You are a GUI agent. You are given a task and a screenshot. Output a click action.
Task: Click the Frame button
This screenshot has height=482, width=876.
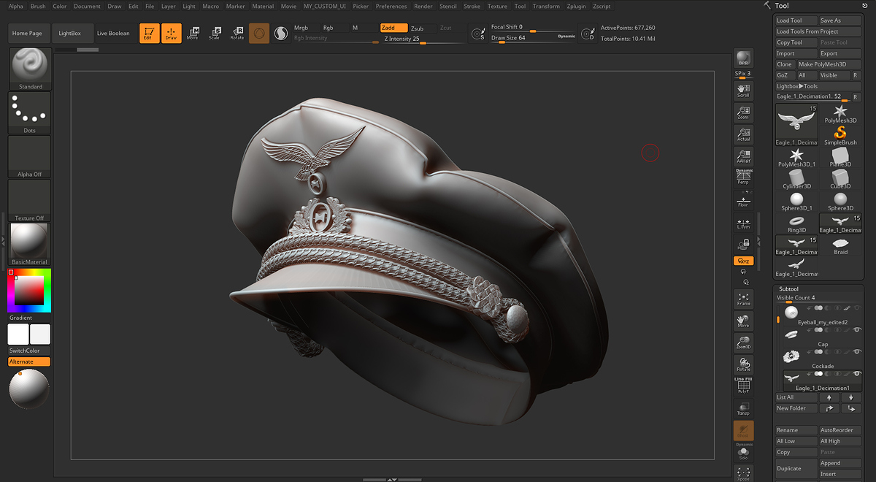tap(743, 298)
